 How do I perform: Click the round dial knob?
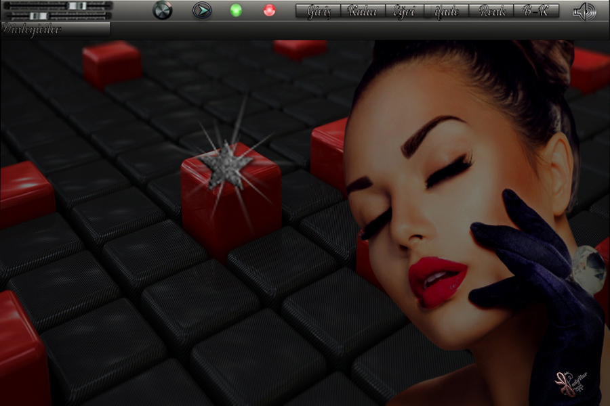(162, 11)
